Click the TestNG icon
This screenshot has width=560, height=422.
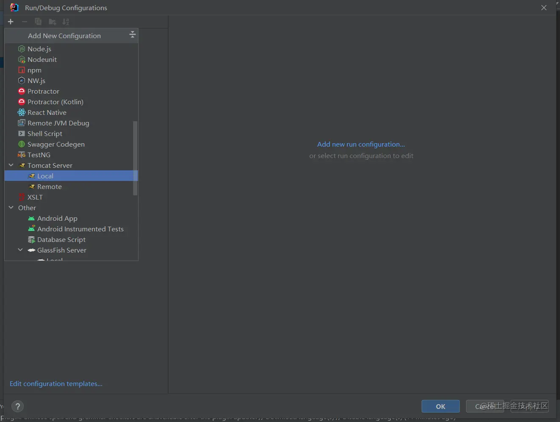point(22,155)
